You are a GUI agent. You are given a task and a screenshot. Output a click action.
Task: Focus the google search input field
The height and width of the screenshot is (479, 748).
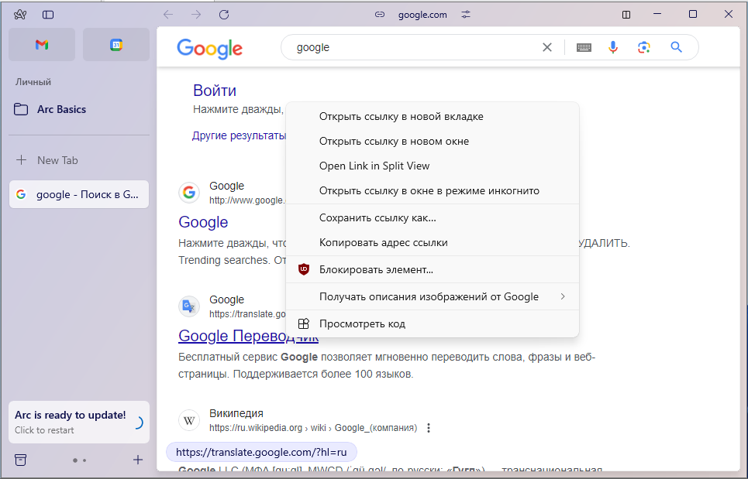pos(415,47)
